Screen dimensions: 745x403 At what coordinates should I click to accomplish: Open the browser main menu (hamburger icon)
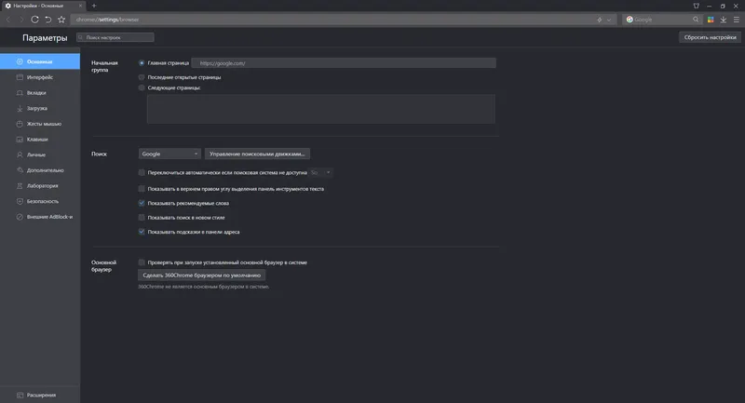[737, 19]
